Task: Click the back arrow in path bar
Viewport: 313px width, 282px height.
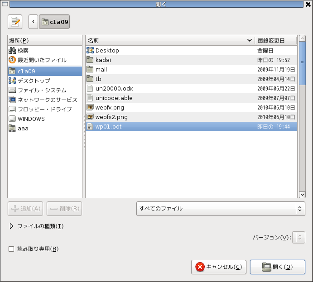Action: pyautogui.click(x=33, y=21)
